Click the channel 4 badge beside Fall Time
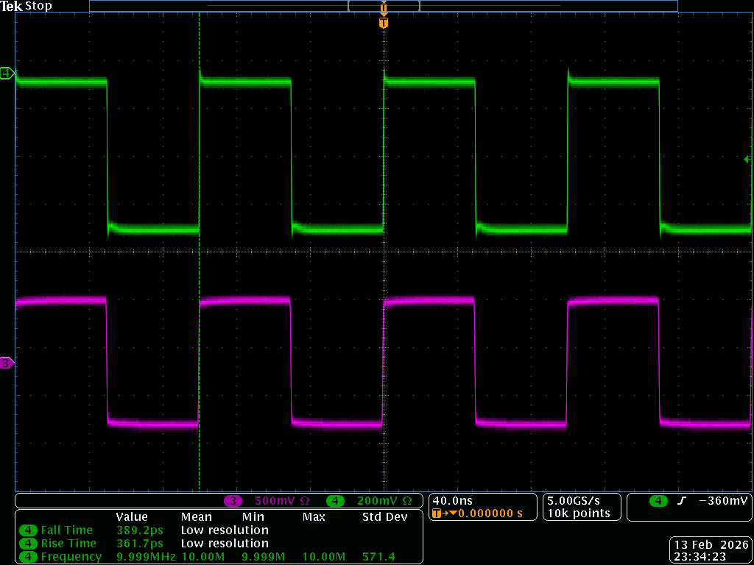Viewport: 754px width, 565px height. pyautogui.click(x=29, y=530)
